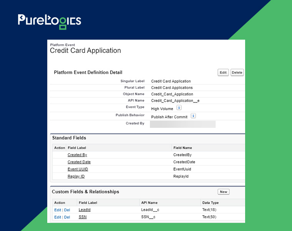292x231 pixels.
Task: Click the Text(18) data type cell
Action: pos(209,210)
